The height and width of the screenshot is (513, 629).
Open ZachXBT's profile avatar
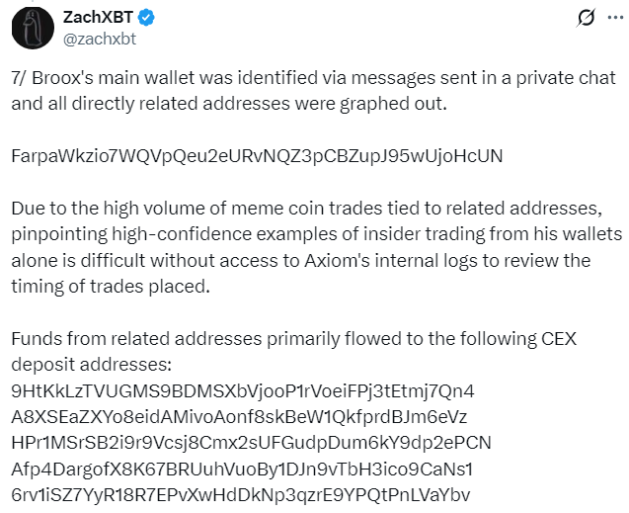pos(32,28)
